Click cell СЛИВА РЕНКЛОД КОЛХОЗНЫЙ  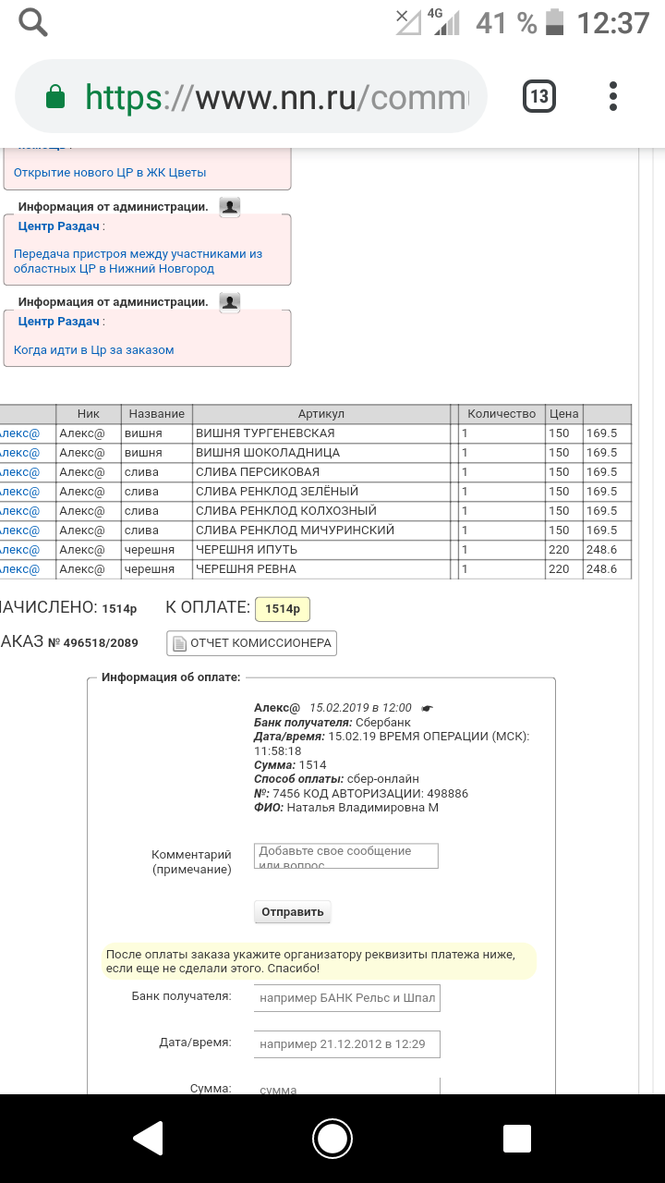[321, 511]
